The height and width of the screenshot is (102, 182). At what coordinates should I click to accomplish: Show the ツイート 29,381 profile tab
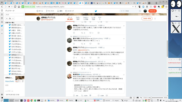pyautogui.click(x=70, y=18)
